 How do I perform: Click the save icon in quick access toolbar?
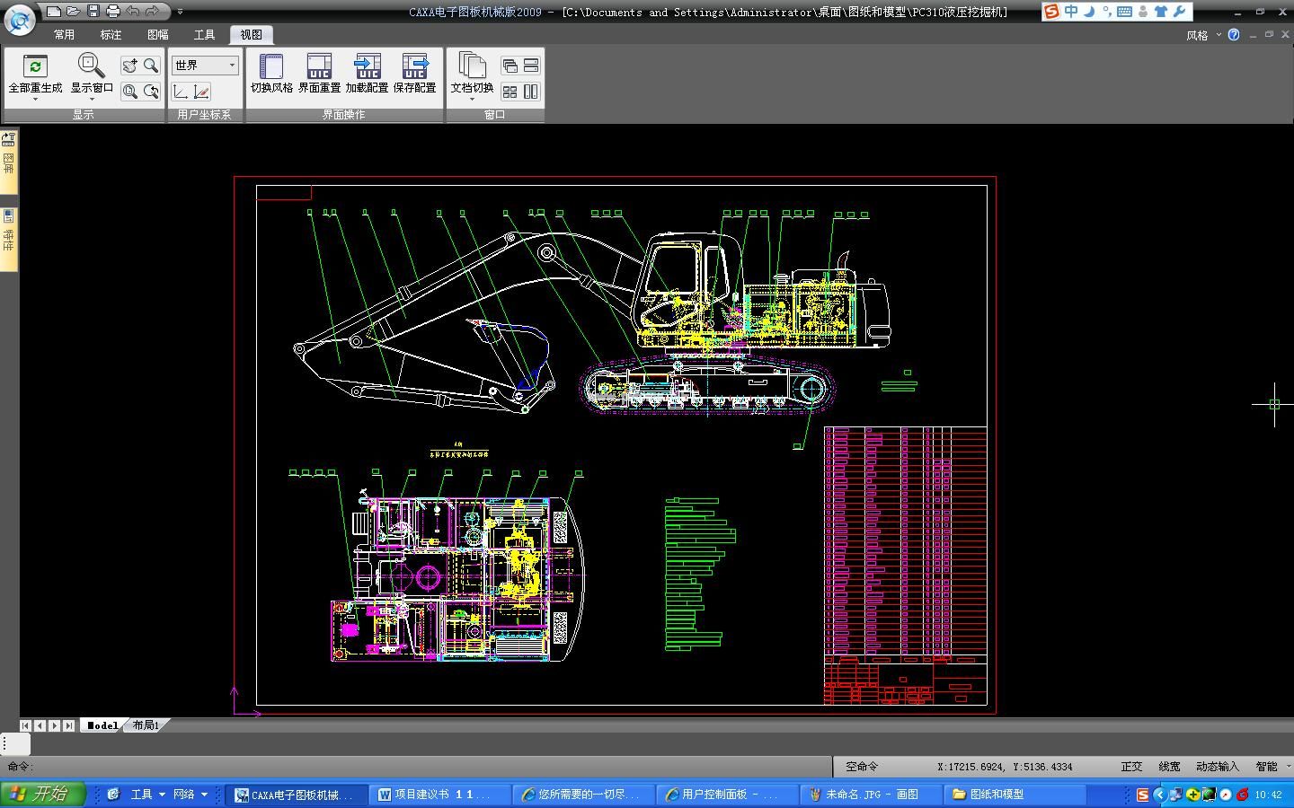pyautogui.click(x=93, y=12)
